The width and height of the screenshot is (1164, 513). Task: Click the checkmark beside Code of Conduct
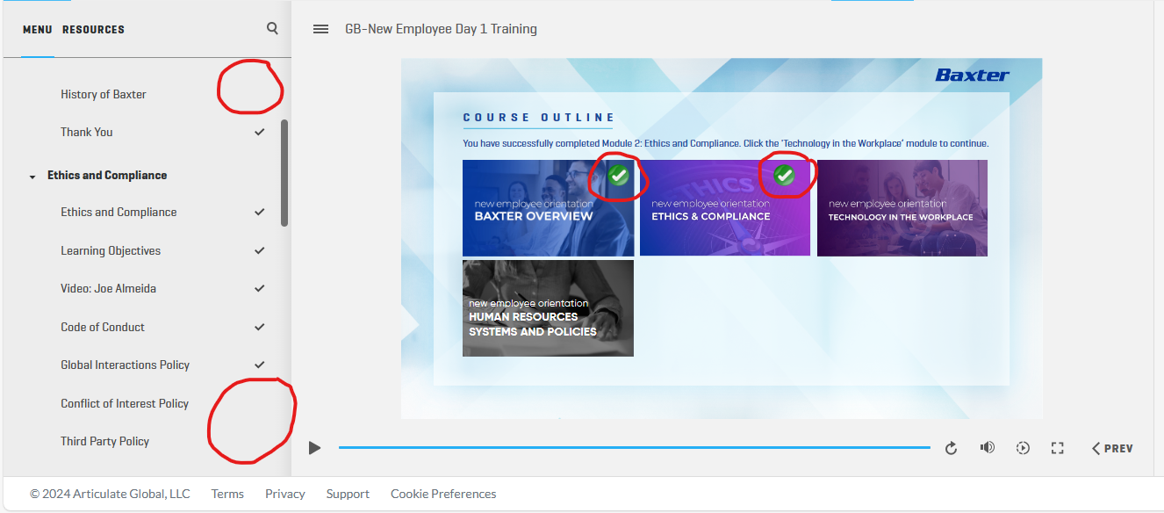(259, 327)
